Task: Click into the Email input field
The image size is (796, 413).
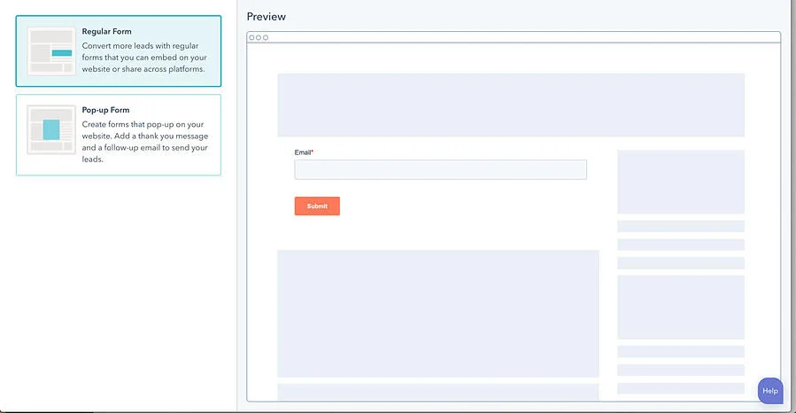Action: point(440,169)
